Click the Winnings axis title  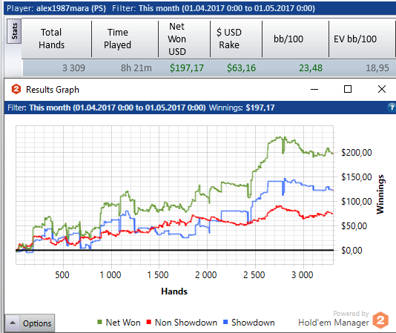click(380, 194)
